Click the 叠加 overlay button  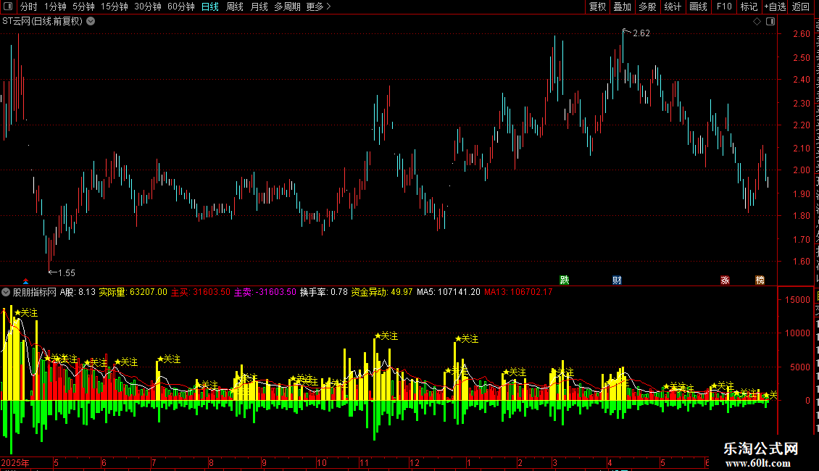(622, 7)
